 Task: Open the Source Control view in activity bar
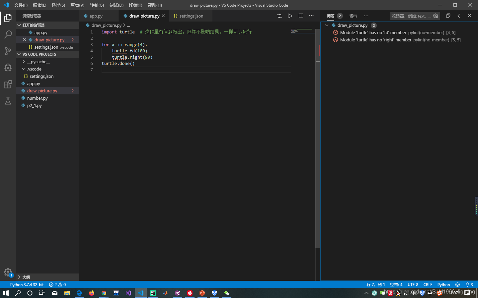pos(8,51)
